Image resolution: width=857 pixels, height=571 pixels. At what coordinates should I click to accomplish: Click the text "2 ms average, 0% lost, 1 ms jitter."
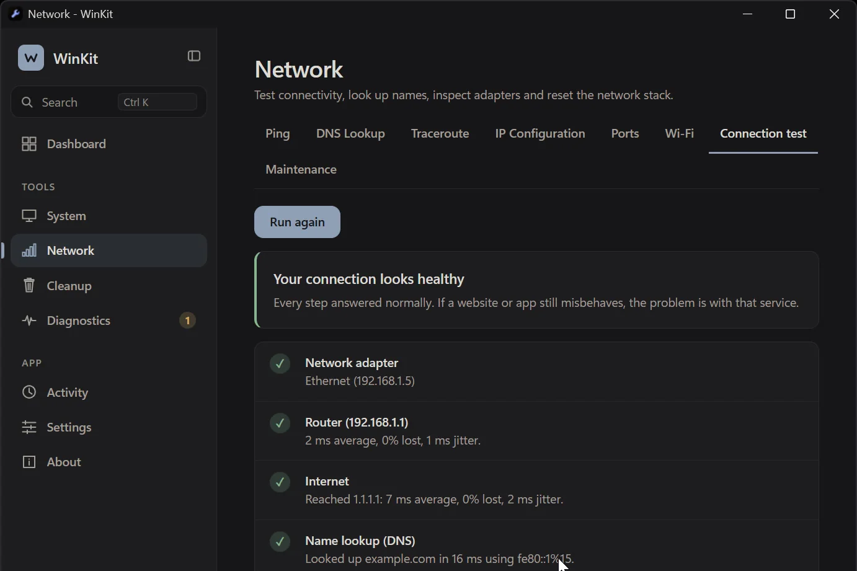click(393, 441)
